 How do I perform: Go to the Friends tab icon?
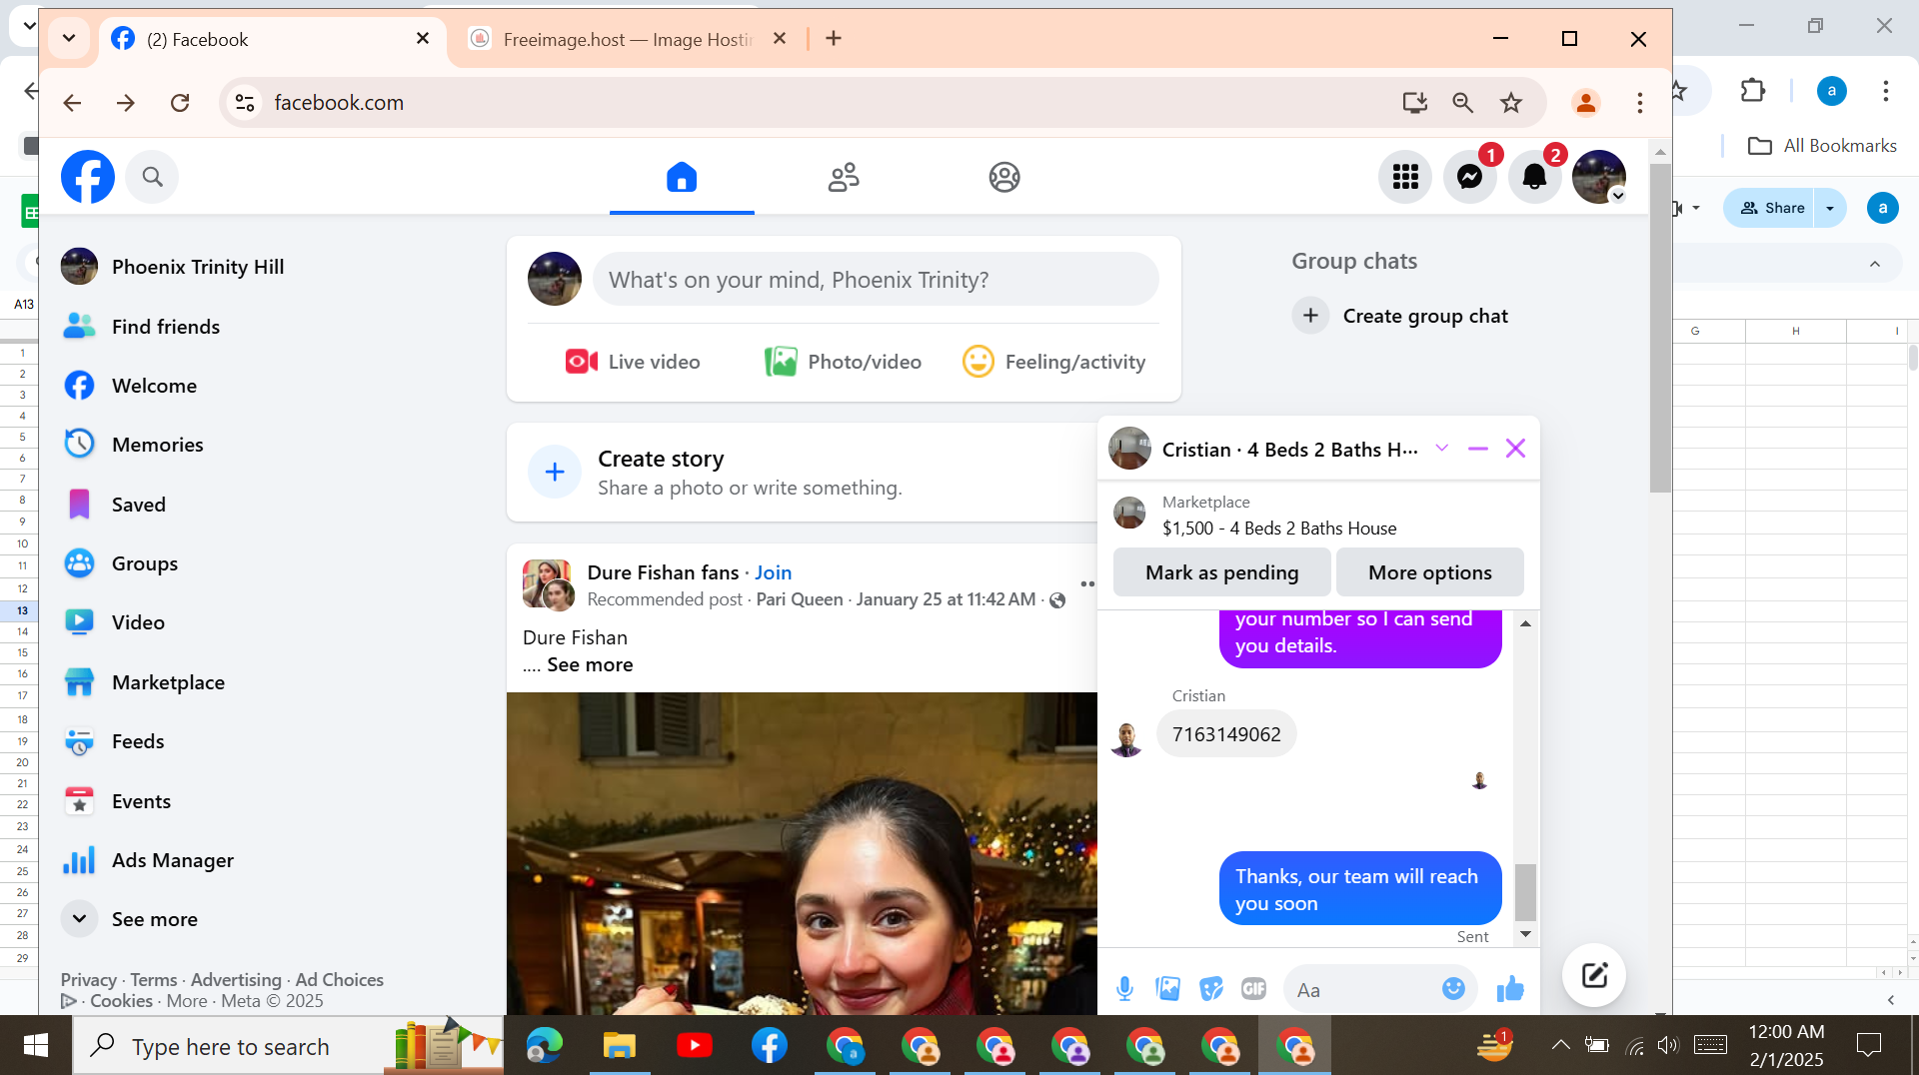pyautogui.click(x=844, y=177)
